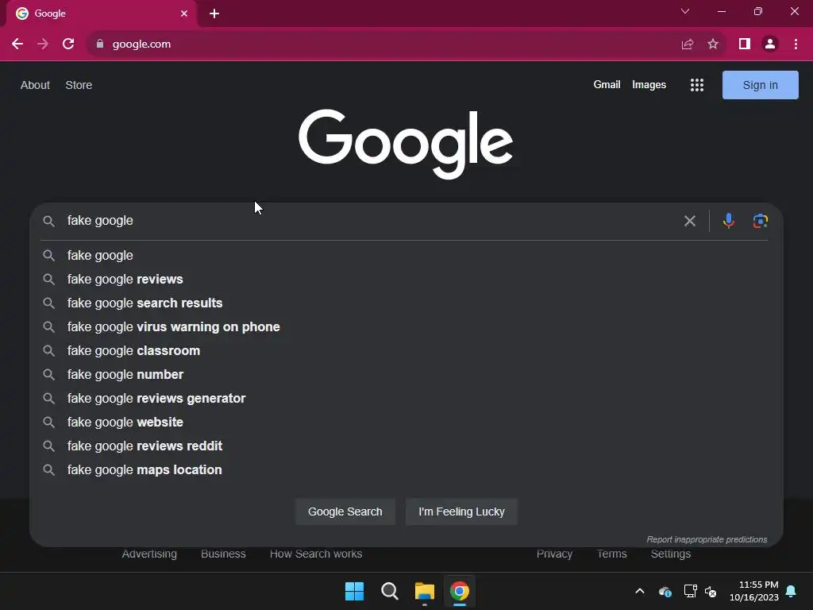Click the forward navigation arrow
The image size is (813, 610).
pyautogui.click(x=43, y=44)
